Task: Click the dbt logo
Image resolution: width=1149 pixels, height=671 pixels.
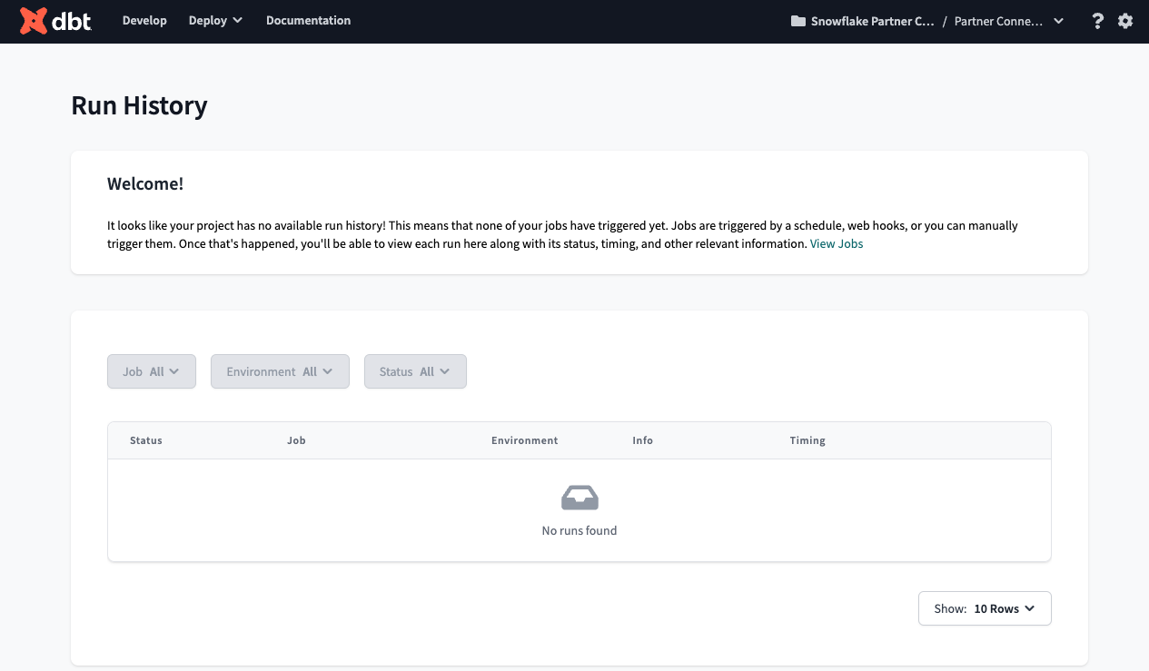Action: (x=56, y=21)
